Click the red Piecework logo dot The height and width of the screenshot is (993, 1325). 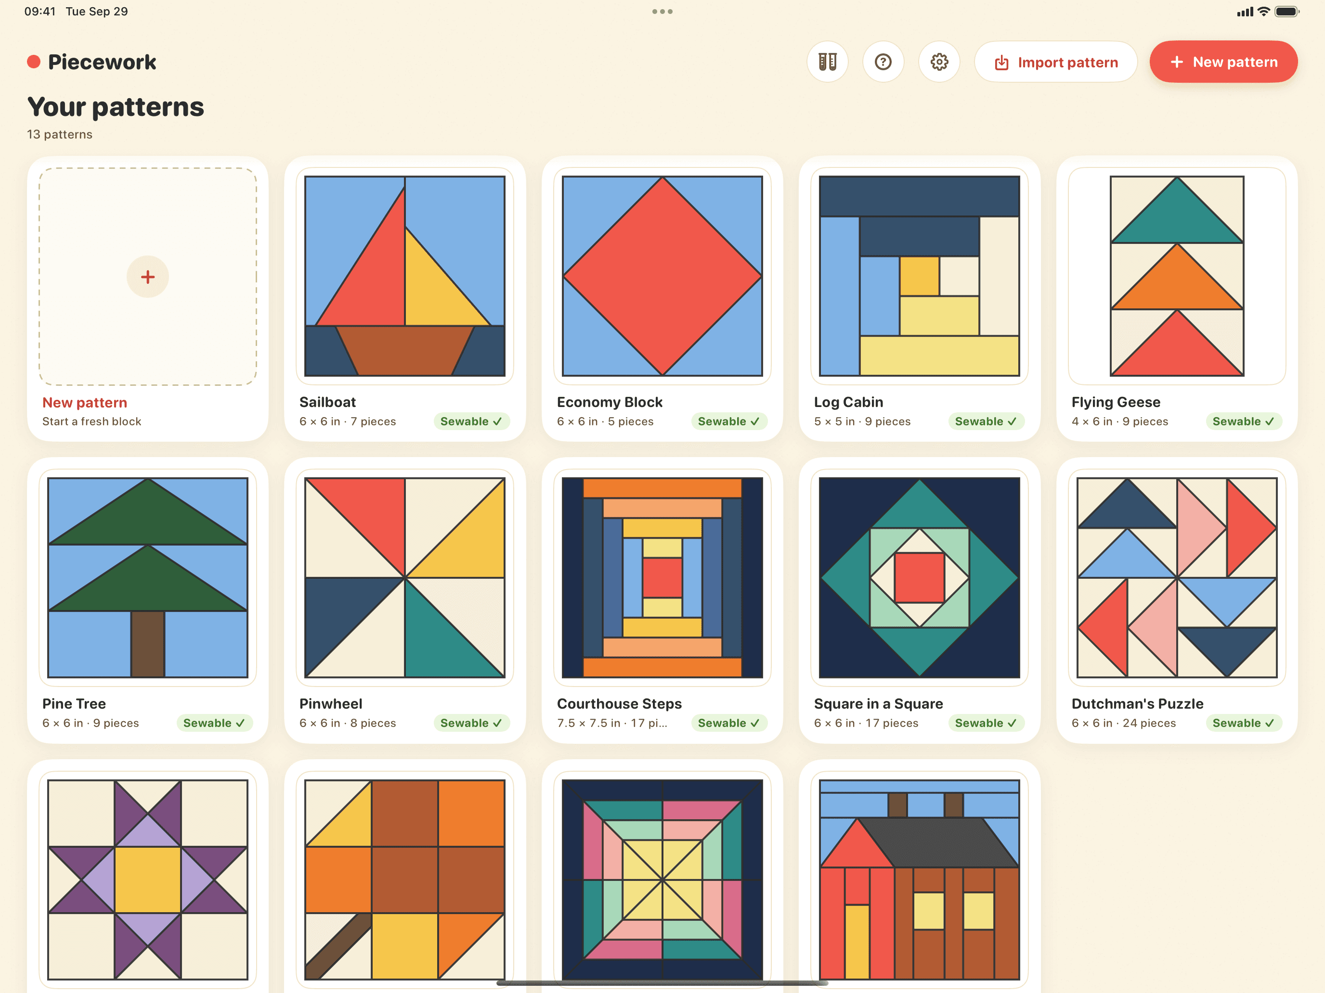click(x=34, y=62)
